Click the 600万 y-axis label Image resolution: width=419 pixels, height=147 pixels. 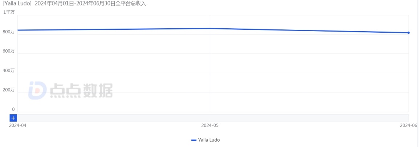coord(8,51)
